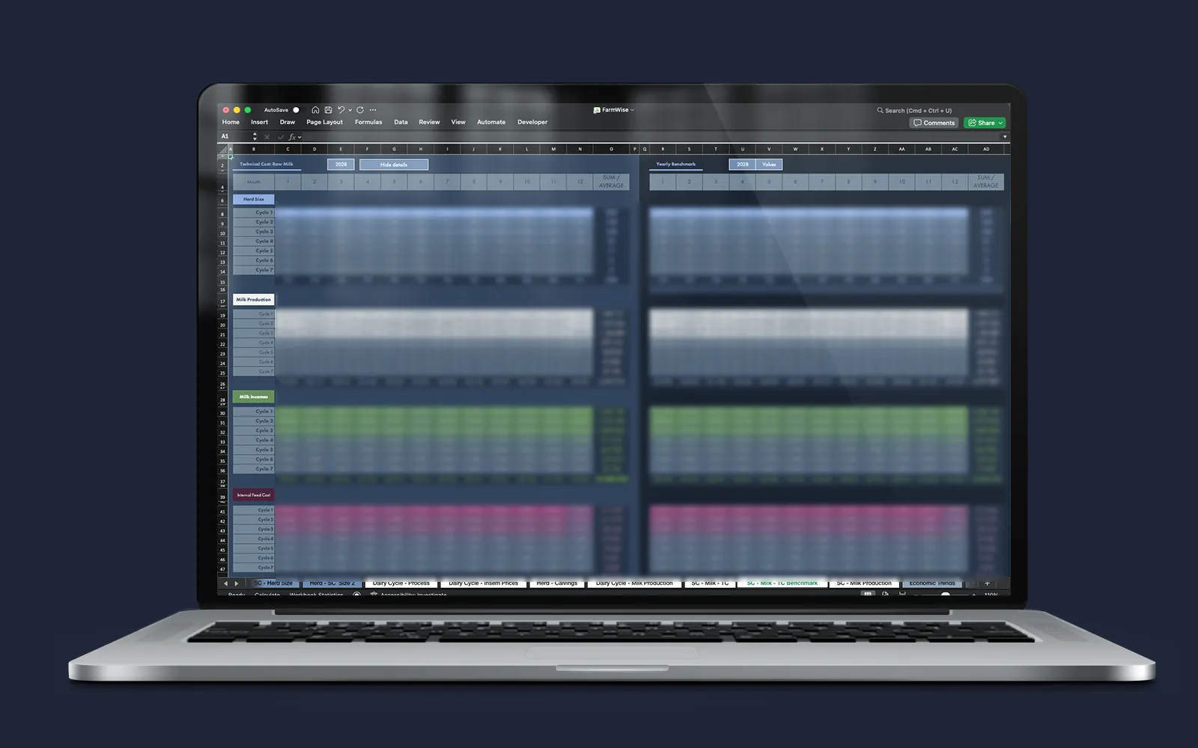1198x748 pixels.
Task: Click the confirm checkmark in formula bar
Action: pyautogui.click(x=281, y=137)
